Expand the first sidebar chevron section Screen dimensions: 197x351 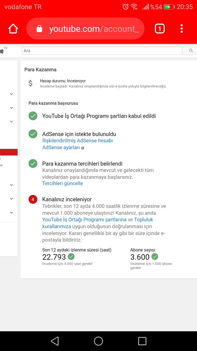pyautogui.click(x=11, y=94)
